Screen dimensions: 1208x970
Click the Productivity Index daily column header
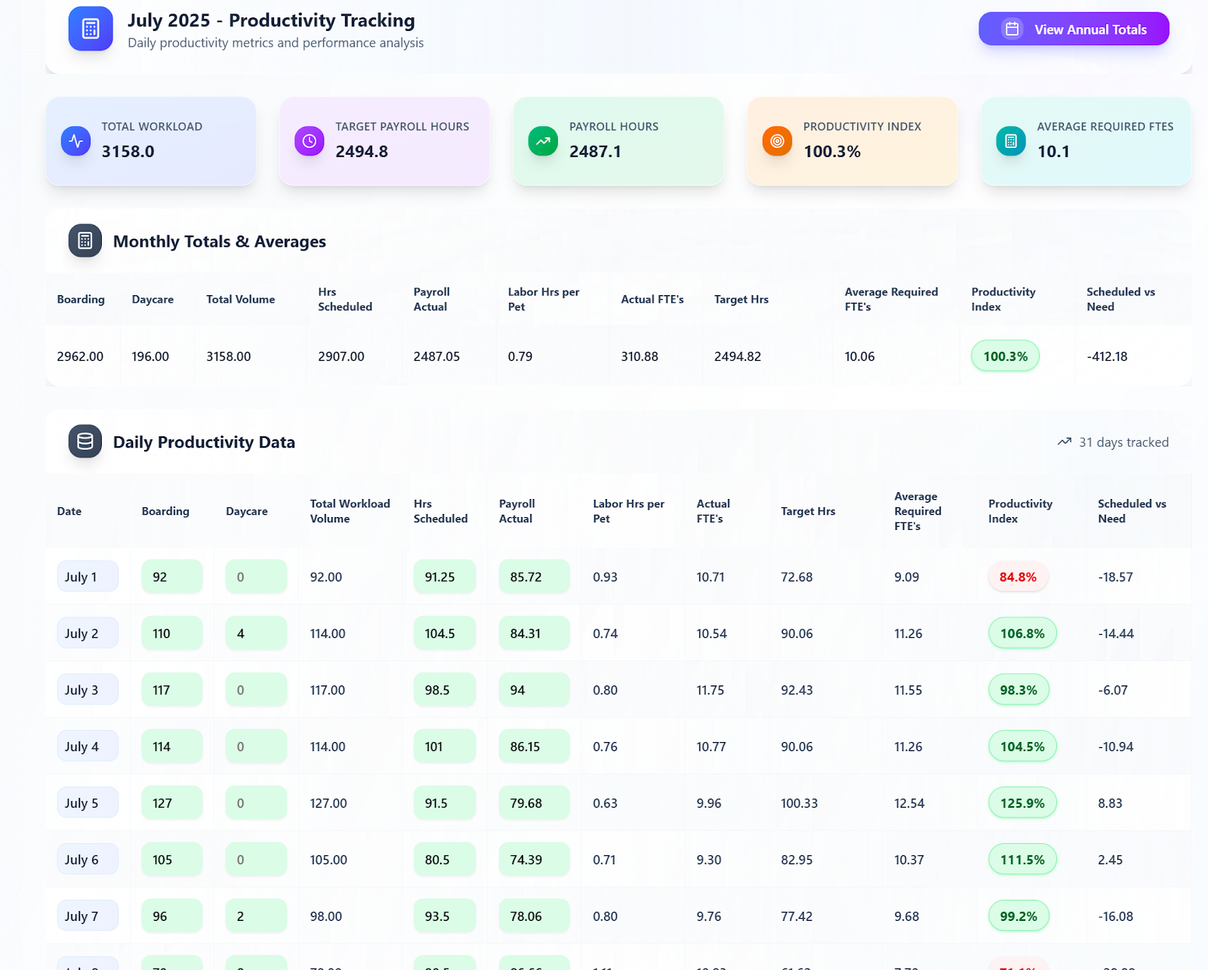[x=1020, y=511]
